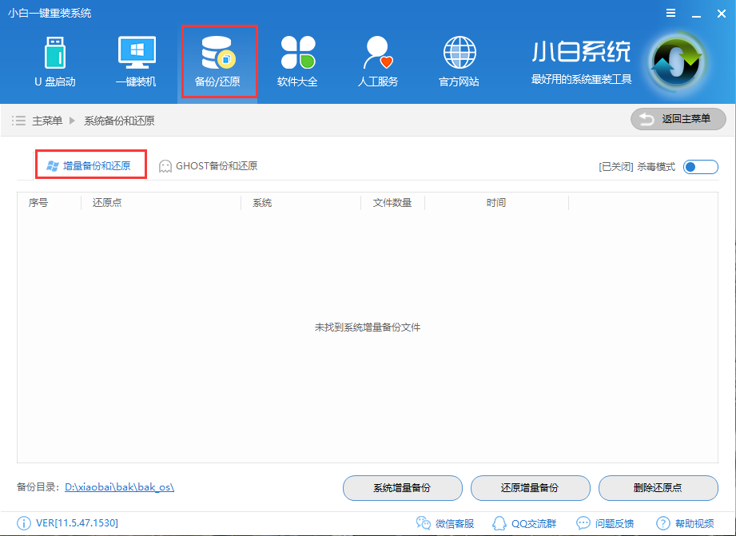This screenshot has width=736, height=536.
Task: Open the hamburger menu at top right
Action: pyautogui.click(x=670, y=13)
